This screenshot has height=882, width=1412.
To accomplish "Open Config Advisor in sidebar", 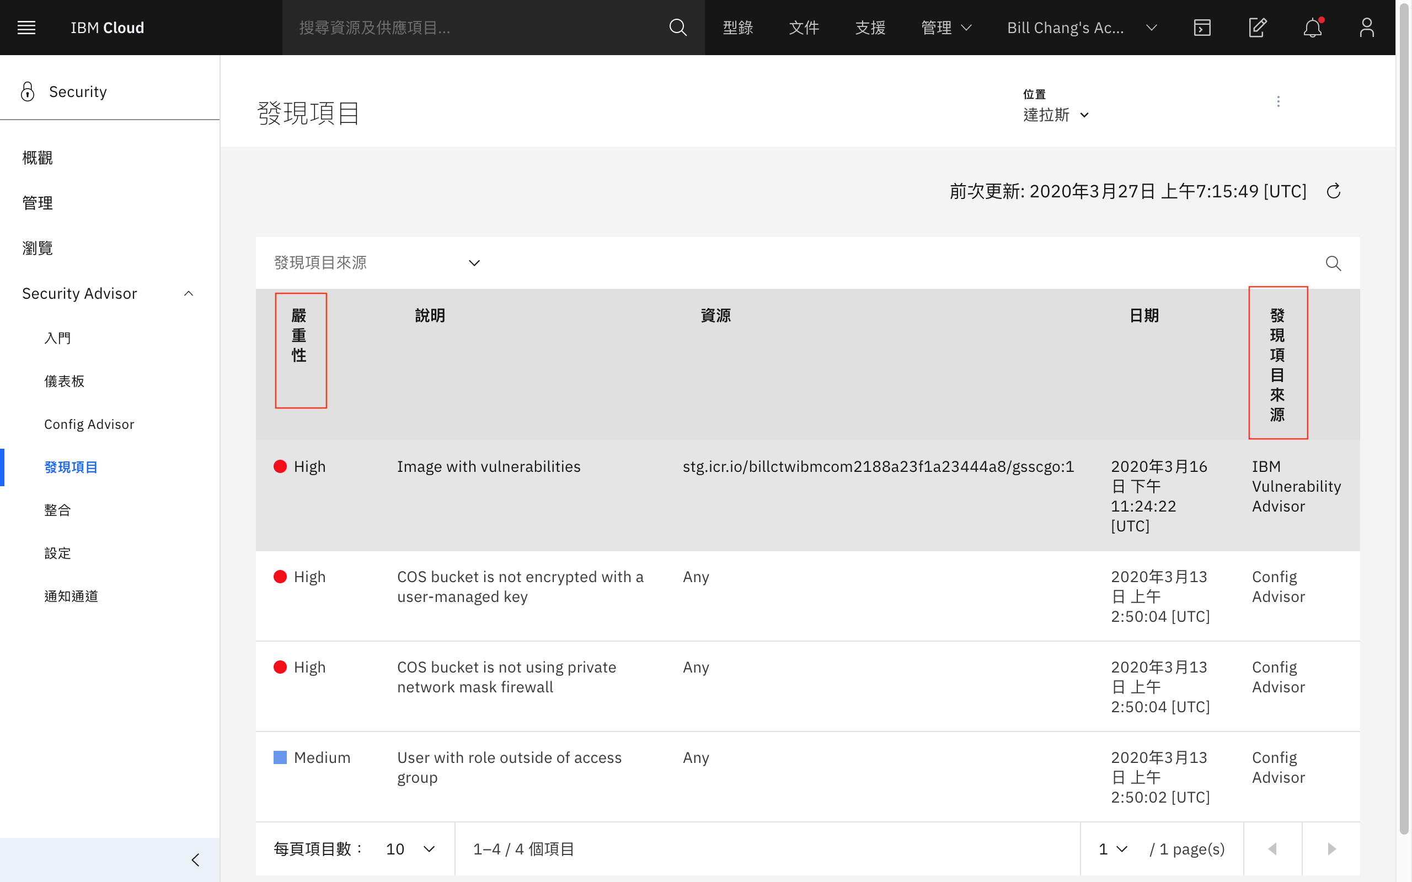I will (89, 424).
